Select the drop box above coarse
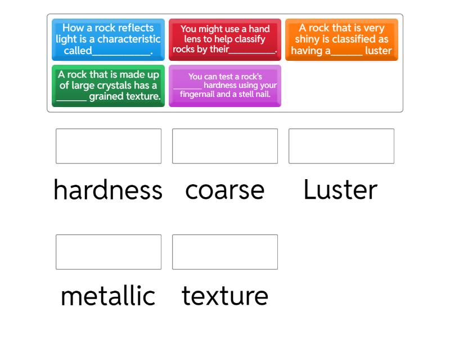450x338 pixels. coord(225,146)
